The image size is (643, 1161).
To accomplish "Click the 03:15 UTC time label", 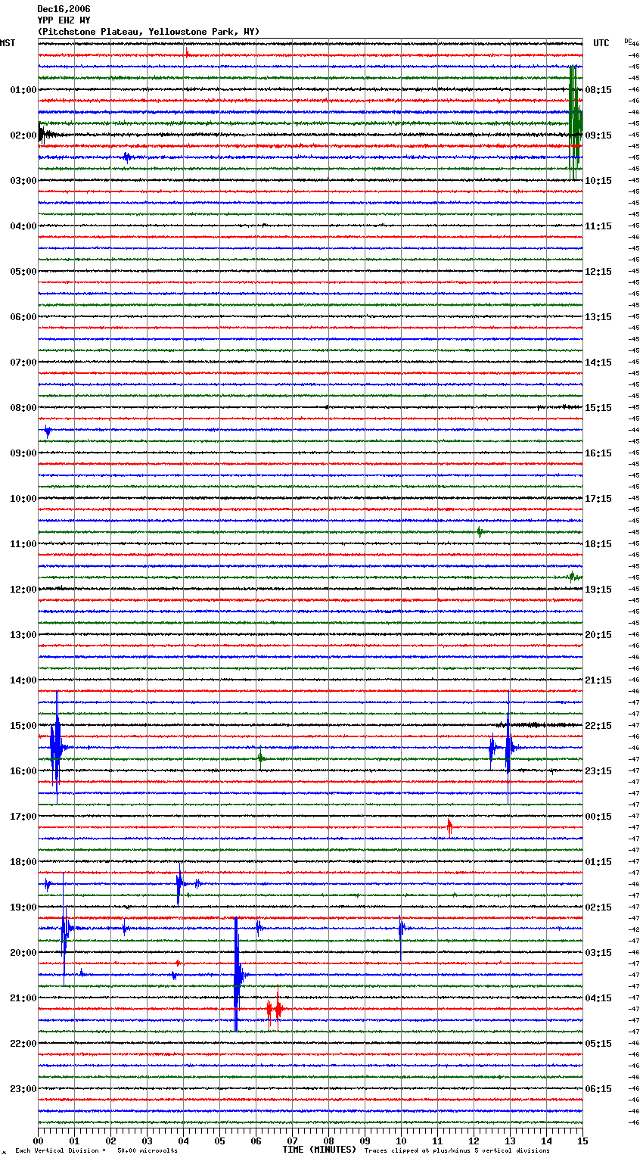I will point(598,953).
